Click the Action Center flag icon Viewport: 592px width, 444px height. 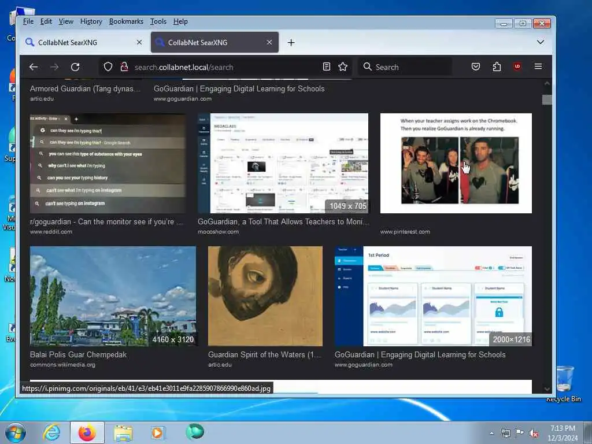(x=520, y=432)
